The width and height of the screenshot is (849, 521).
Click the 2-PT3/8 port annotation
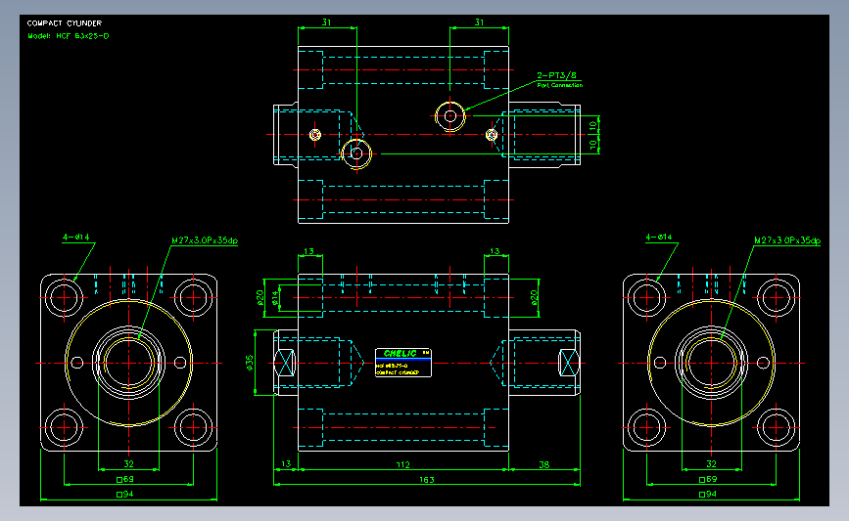pos(556,75)
